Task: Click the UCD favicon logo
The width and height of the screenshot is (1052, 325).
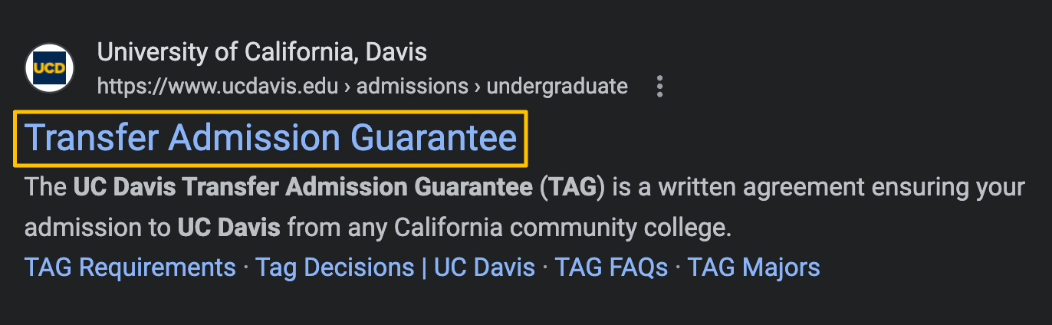Action: tap(50, 68)
